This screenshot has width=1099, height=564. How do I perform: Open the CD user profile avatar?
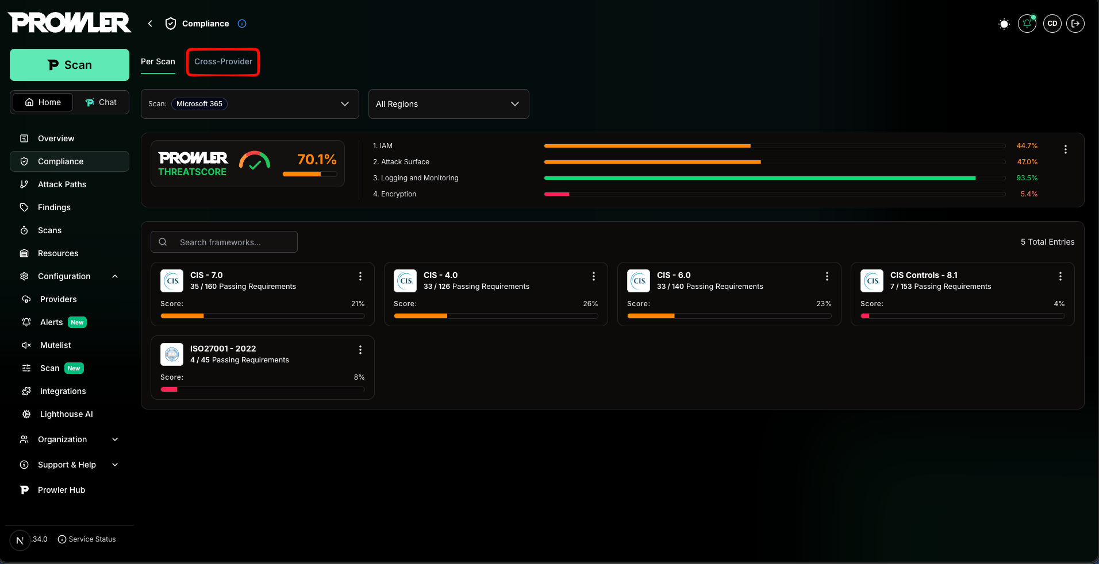(x=1052, y=24)
